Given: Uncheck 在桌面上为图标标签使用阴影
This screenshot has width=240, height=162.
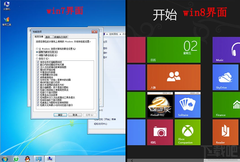Looking at the screenshot, I should 38,103.
